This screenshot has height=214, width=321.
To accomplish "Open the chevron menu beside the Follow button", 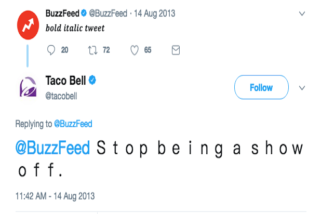I will coord(302,88).
